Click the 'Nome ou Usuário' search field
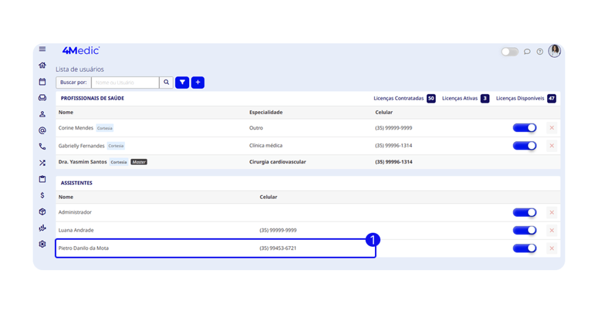The height and width of the screenshot is (314, 598). [124, 82]
